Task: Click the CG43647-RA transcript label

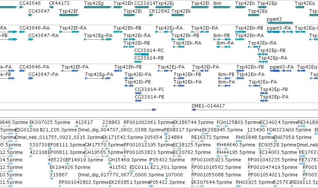Action: [x=43, y=36]
